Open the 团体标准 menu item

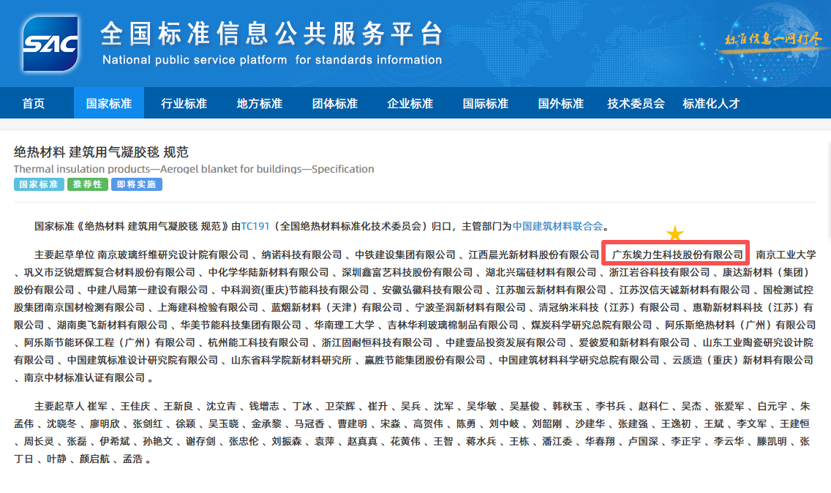click(334, 104)
